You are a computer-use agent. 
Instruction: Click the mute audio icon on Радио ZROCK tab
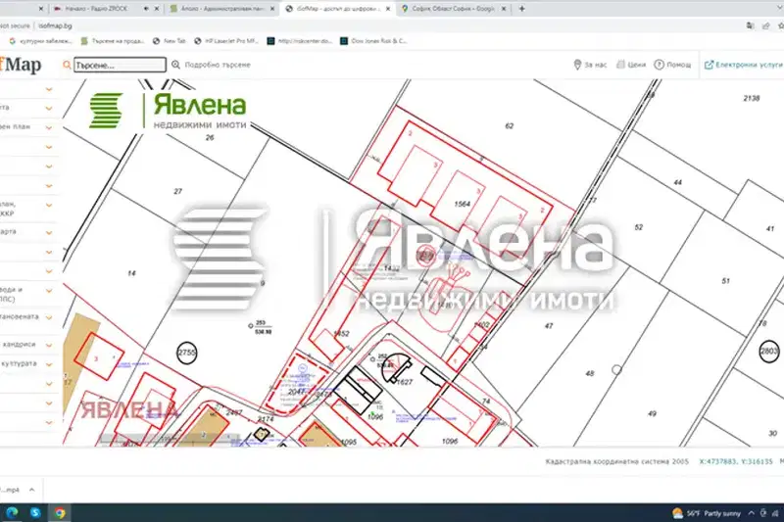point(146,9)
